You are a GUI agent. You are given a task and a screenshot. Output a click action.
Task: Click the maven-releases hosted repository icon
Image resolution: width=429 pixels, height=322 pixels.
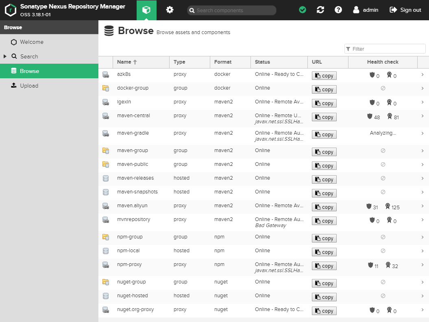tap(106, 178)
